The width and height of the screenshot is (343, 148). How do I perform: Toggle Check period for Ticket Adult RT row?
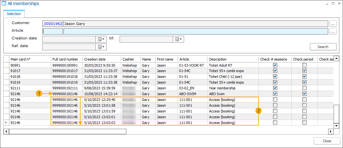304,65
